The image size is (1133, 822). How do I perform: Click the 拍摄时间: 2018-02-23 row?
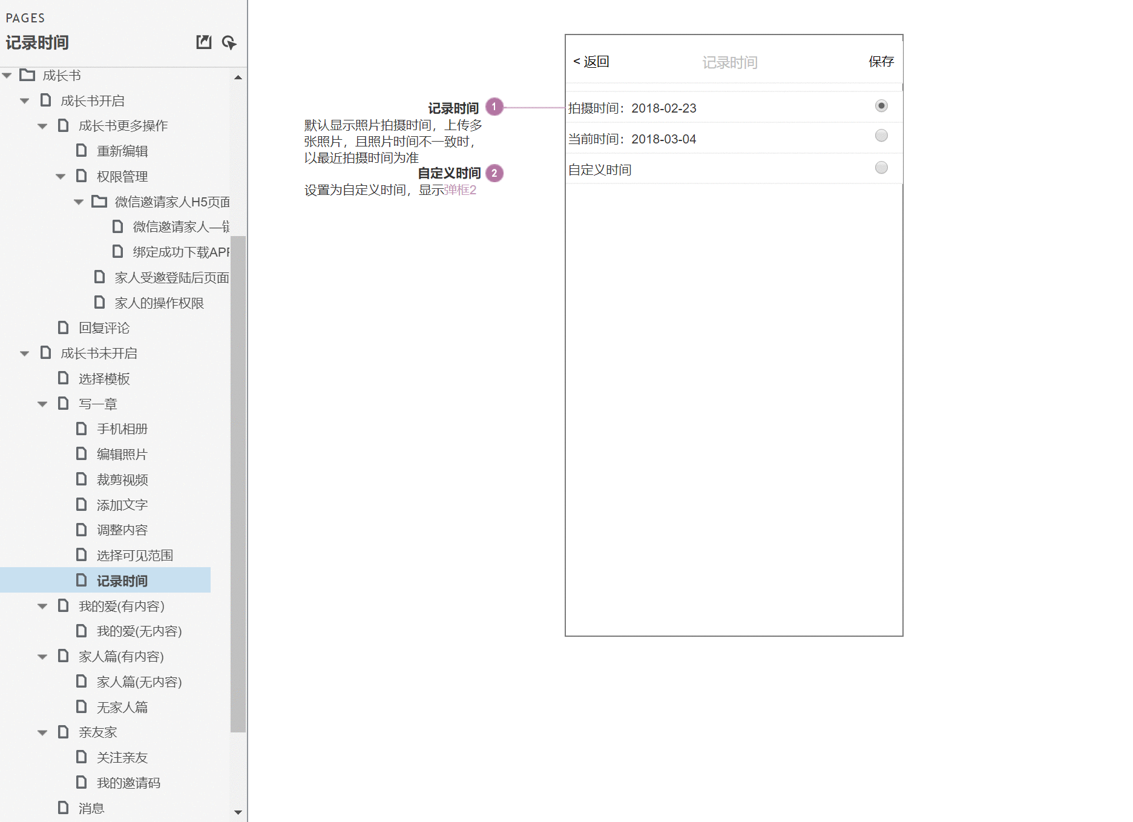pyautogui.click(x=734, y=107)
